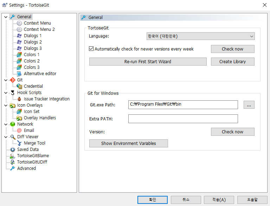Click the Colors 3 palette icon

tap(19, 67)
